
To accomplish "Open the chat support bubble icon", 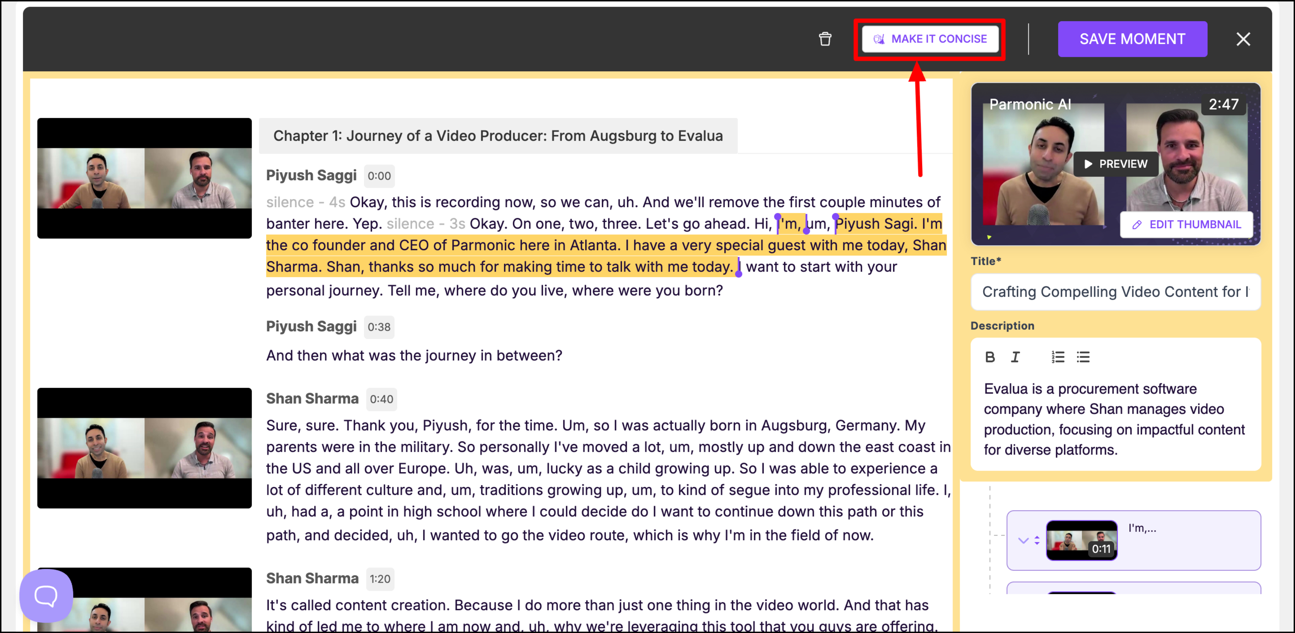I will pyautogui.click(x=46, y=596).
